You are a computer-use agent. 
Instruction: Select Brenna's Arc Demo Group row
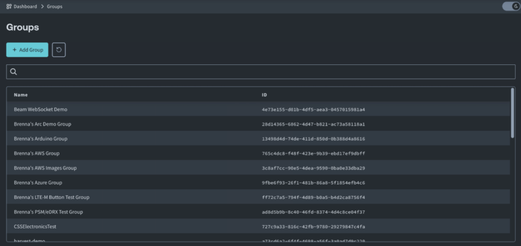tap(43, 124)
